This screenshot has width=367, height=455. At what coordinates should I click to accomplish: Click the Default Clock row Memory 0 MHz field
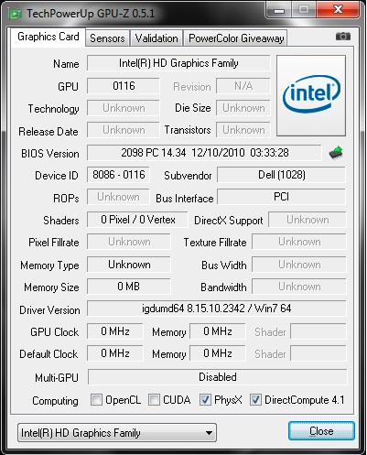[218, 353]
